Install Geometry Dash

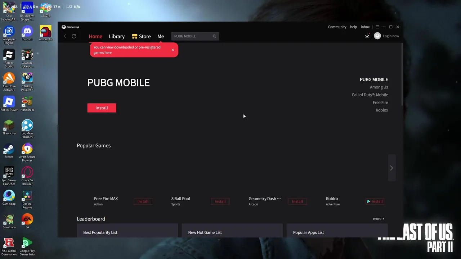click(297, 201)
